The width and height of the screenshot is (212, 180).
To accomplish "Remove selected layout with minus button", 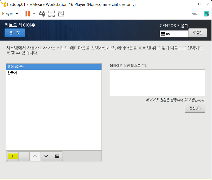I will click(x=24, y=156).
